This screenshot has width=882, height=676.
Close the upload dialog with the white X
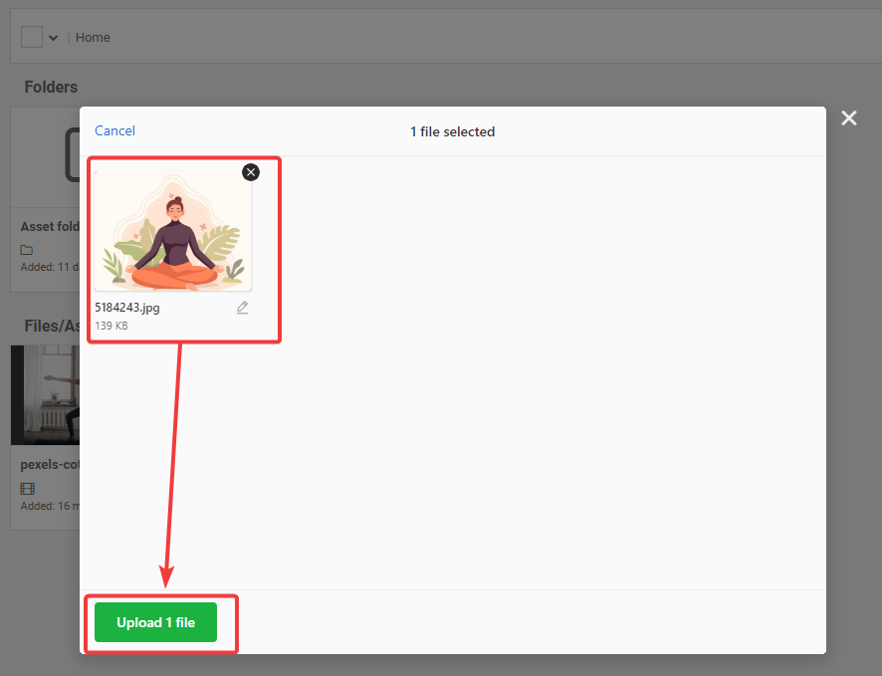(x=848, y=118)
